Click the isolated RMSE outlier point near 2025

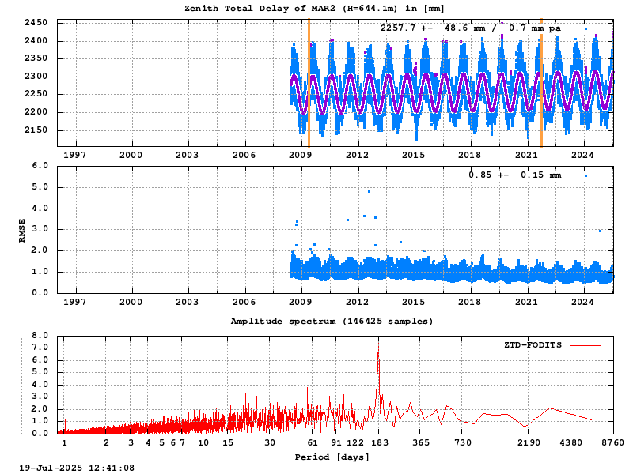(600, 231)
